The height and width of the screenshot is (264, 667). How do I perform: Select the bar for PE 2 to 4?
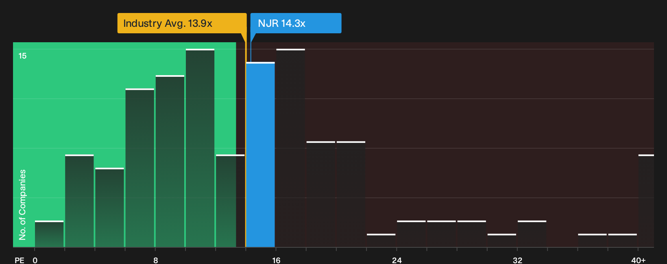[79, 201]
